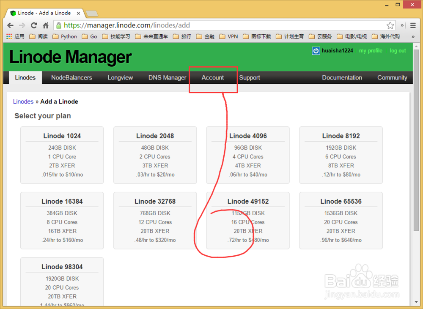Bookmark page with the star icon
Image resolution: width=423 pixels, height=309 pixels.
click(390, 25)
